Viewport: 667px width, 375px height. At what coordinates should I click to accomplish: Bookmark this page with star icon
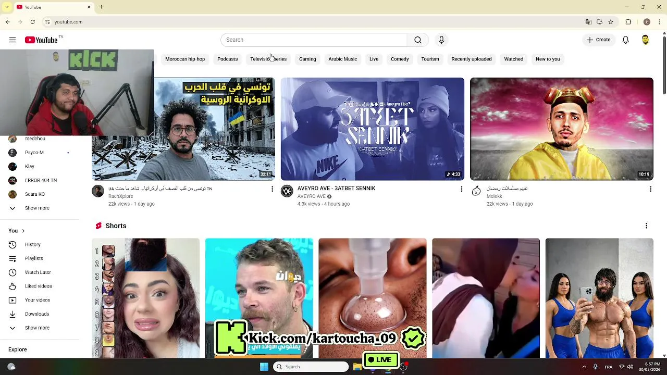[x=611, y=22]
